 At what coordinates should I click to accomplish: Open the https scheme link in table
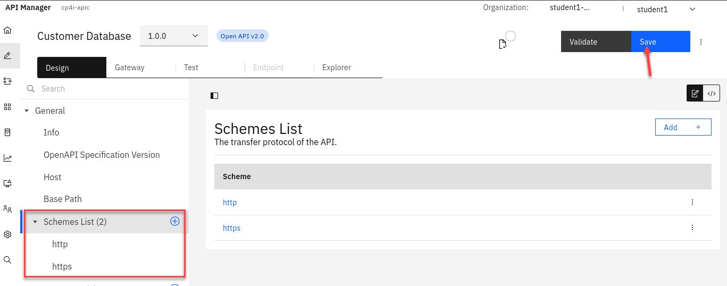(x=231, y=228)
